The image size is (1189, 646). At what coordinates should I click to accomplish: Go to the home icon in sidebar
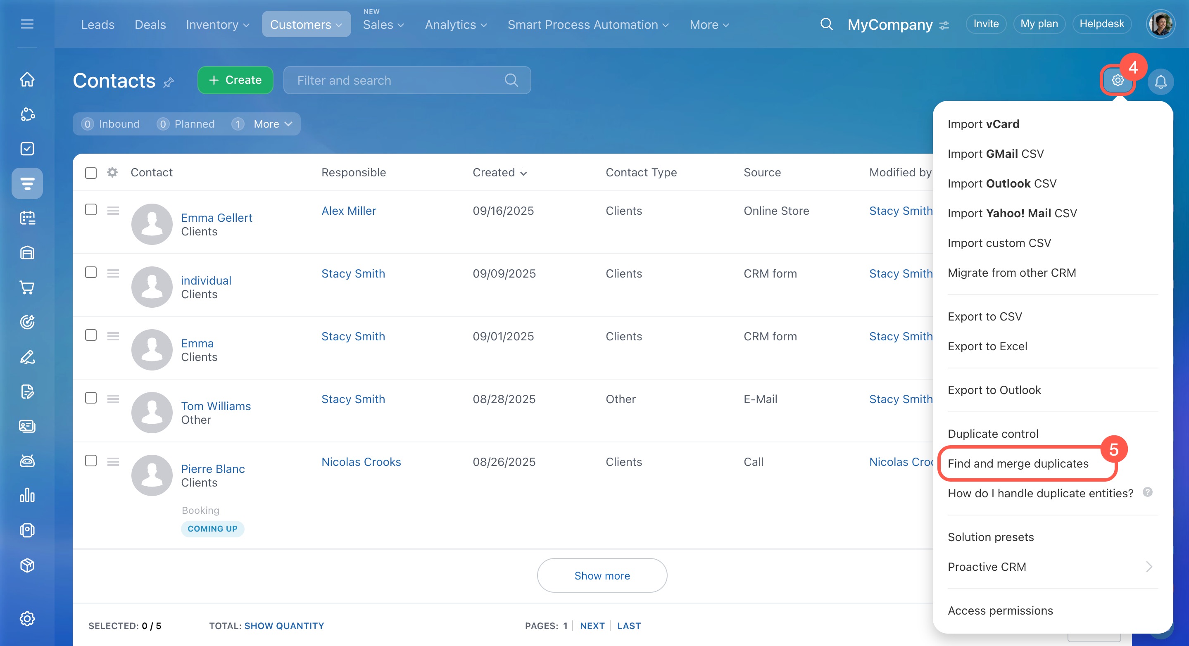(x=27, y=79)
